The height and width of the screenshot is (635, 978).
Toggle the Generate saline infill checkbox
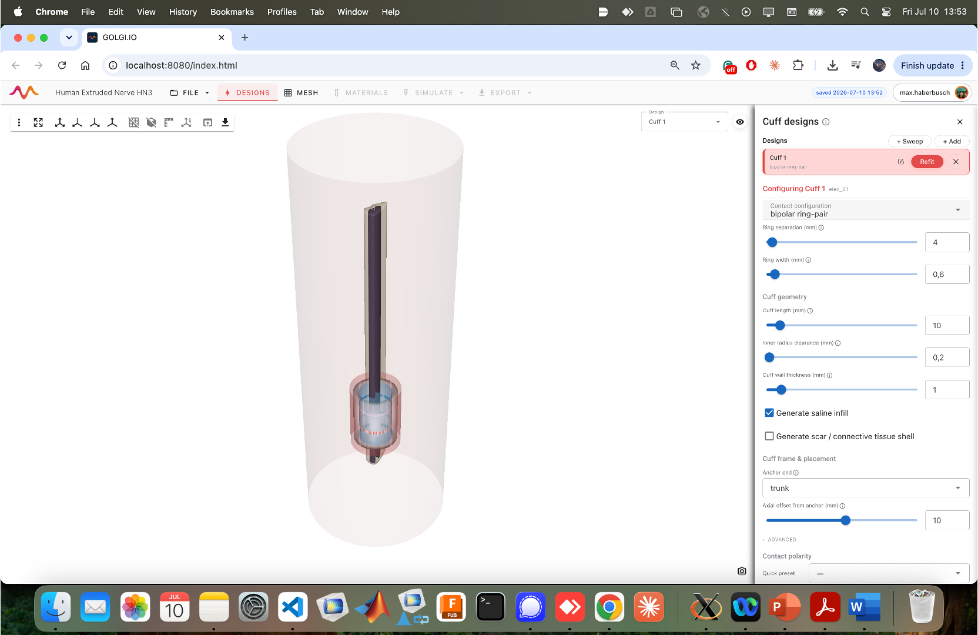click(x=769, y=413)
